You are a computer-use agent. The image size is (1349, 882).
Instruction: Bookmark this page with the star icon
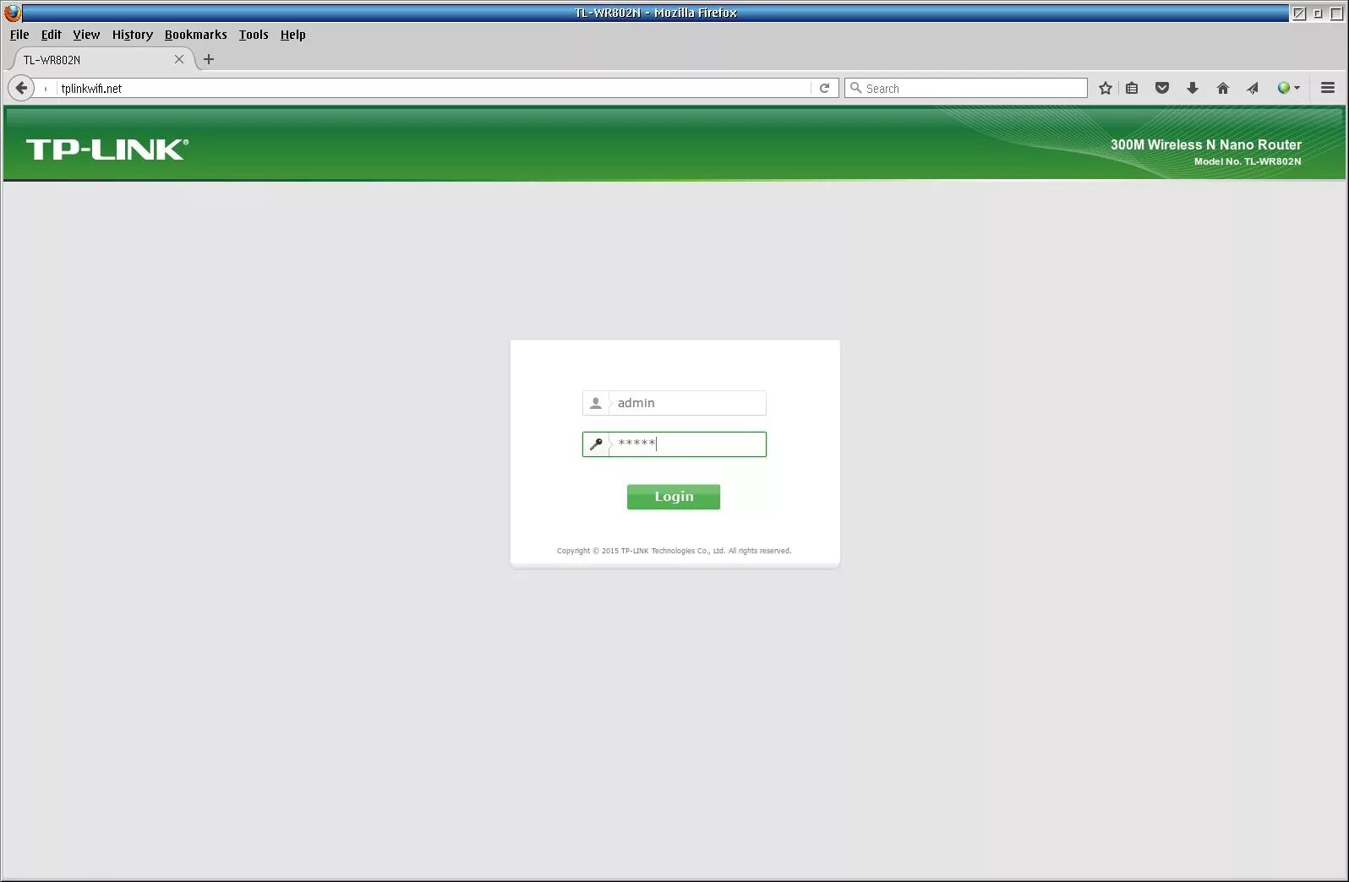pyautogui.click(x=1105, y=88)
